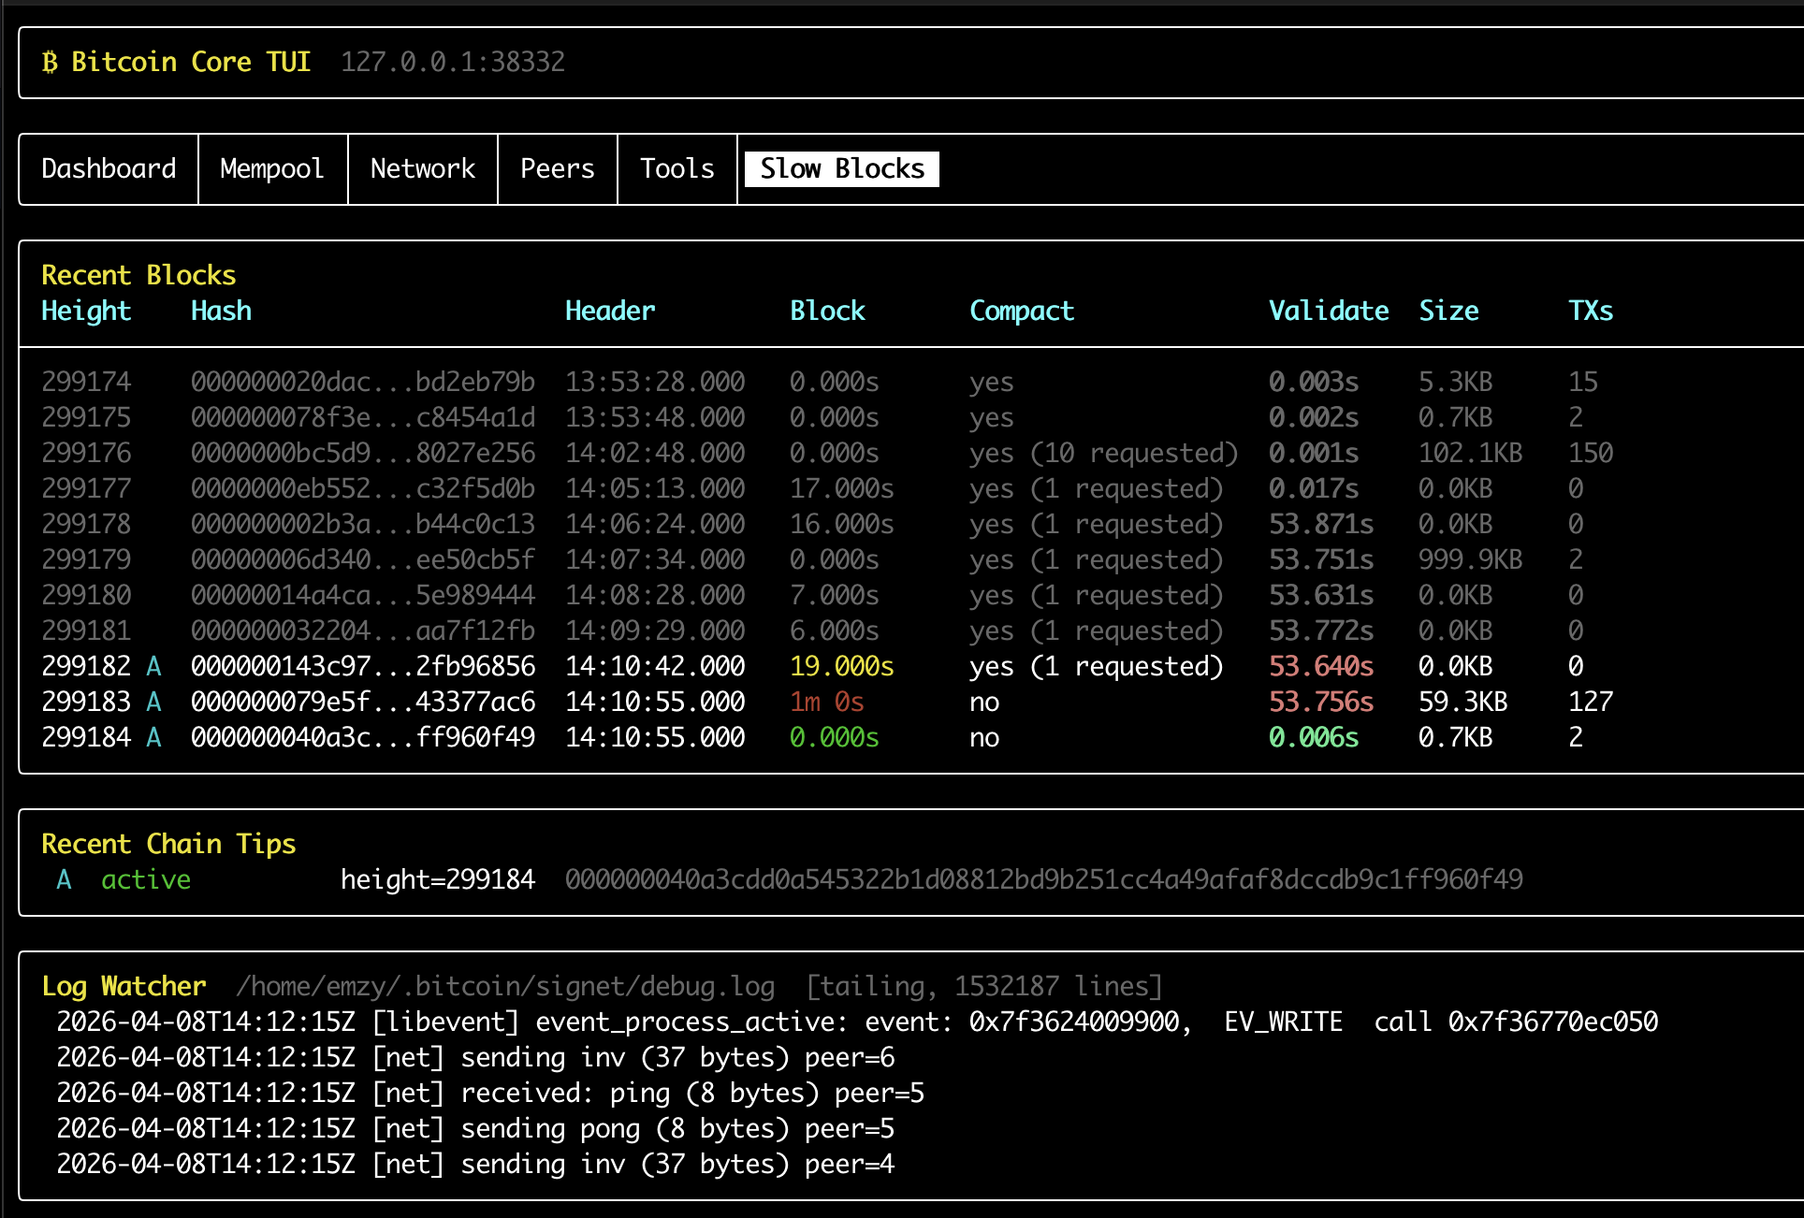
Task: Select block hash 0000000bc5d9...8027e256
Action: [363, 453]
